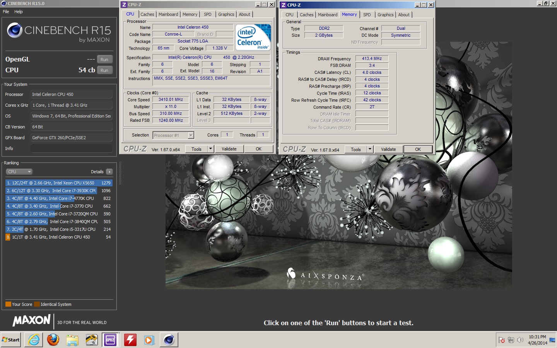Click the orange Your Score legend swatch
557x348 pixels.
(8, 304)
